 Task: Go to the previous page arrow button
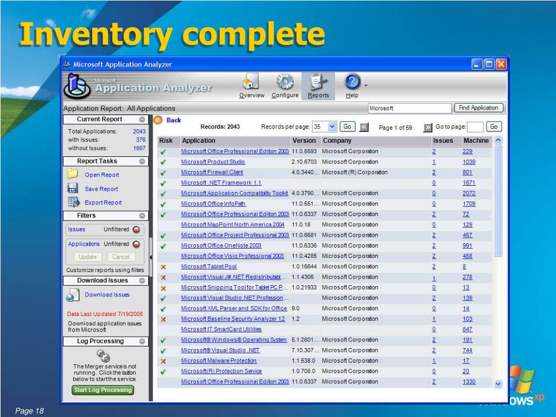coord(364,127)
